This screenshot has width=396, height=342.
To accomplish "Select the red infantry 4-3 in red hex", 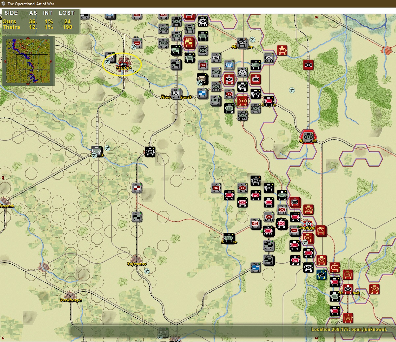I will click(x=229, y=79).
